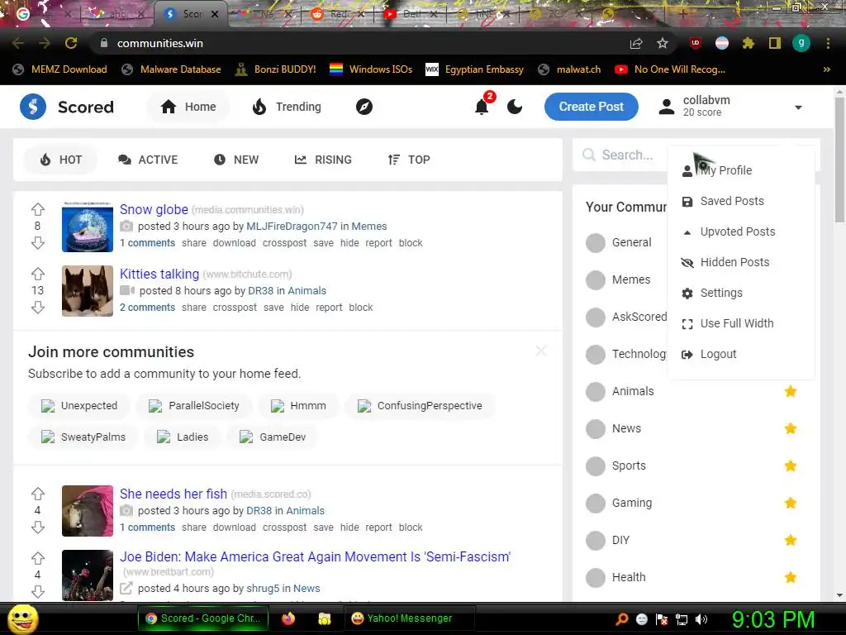Open user MLJFireDragon747 profile link
846x635 pixels.
pos(292,227)
